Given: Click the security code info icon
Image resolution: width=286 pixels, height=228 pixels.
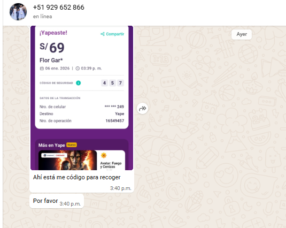Looking at the screenshot, I should [x=78, y=83].
